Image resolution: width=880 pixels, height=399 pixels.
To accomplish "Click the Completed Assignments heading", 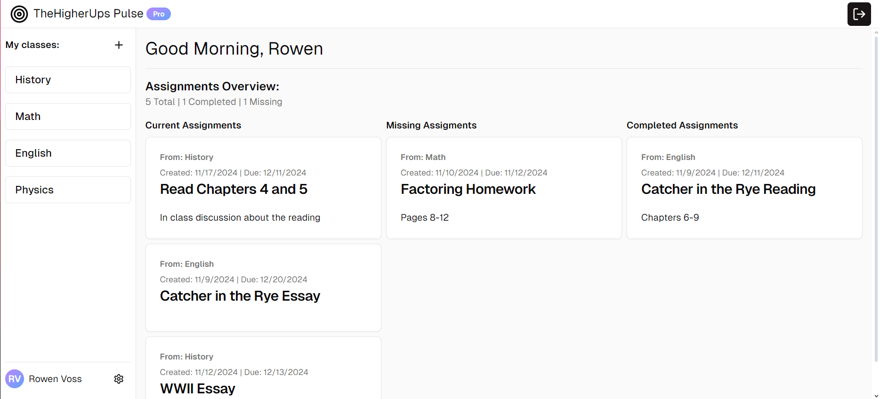I will (682, 125).
